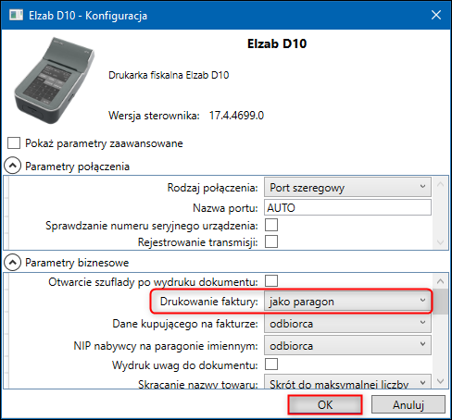
Task: Click connection panel scroll down arrow
Action: [x=440, y=242]
